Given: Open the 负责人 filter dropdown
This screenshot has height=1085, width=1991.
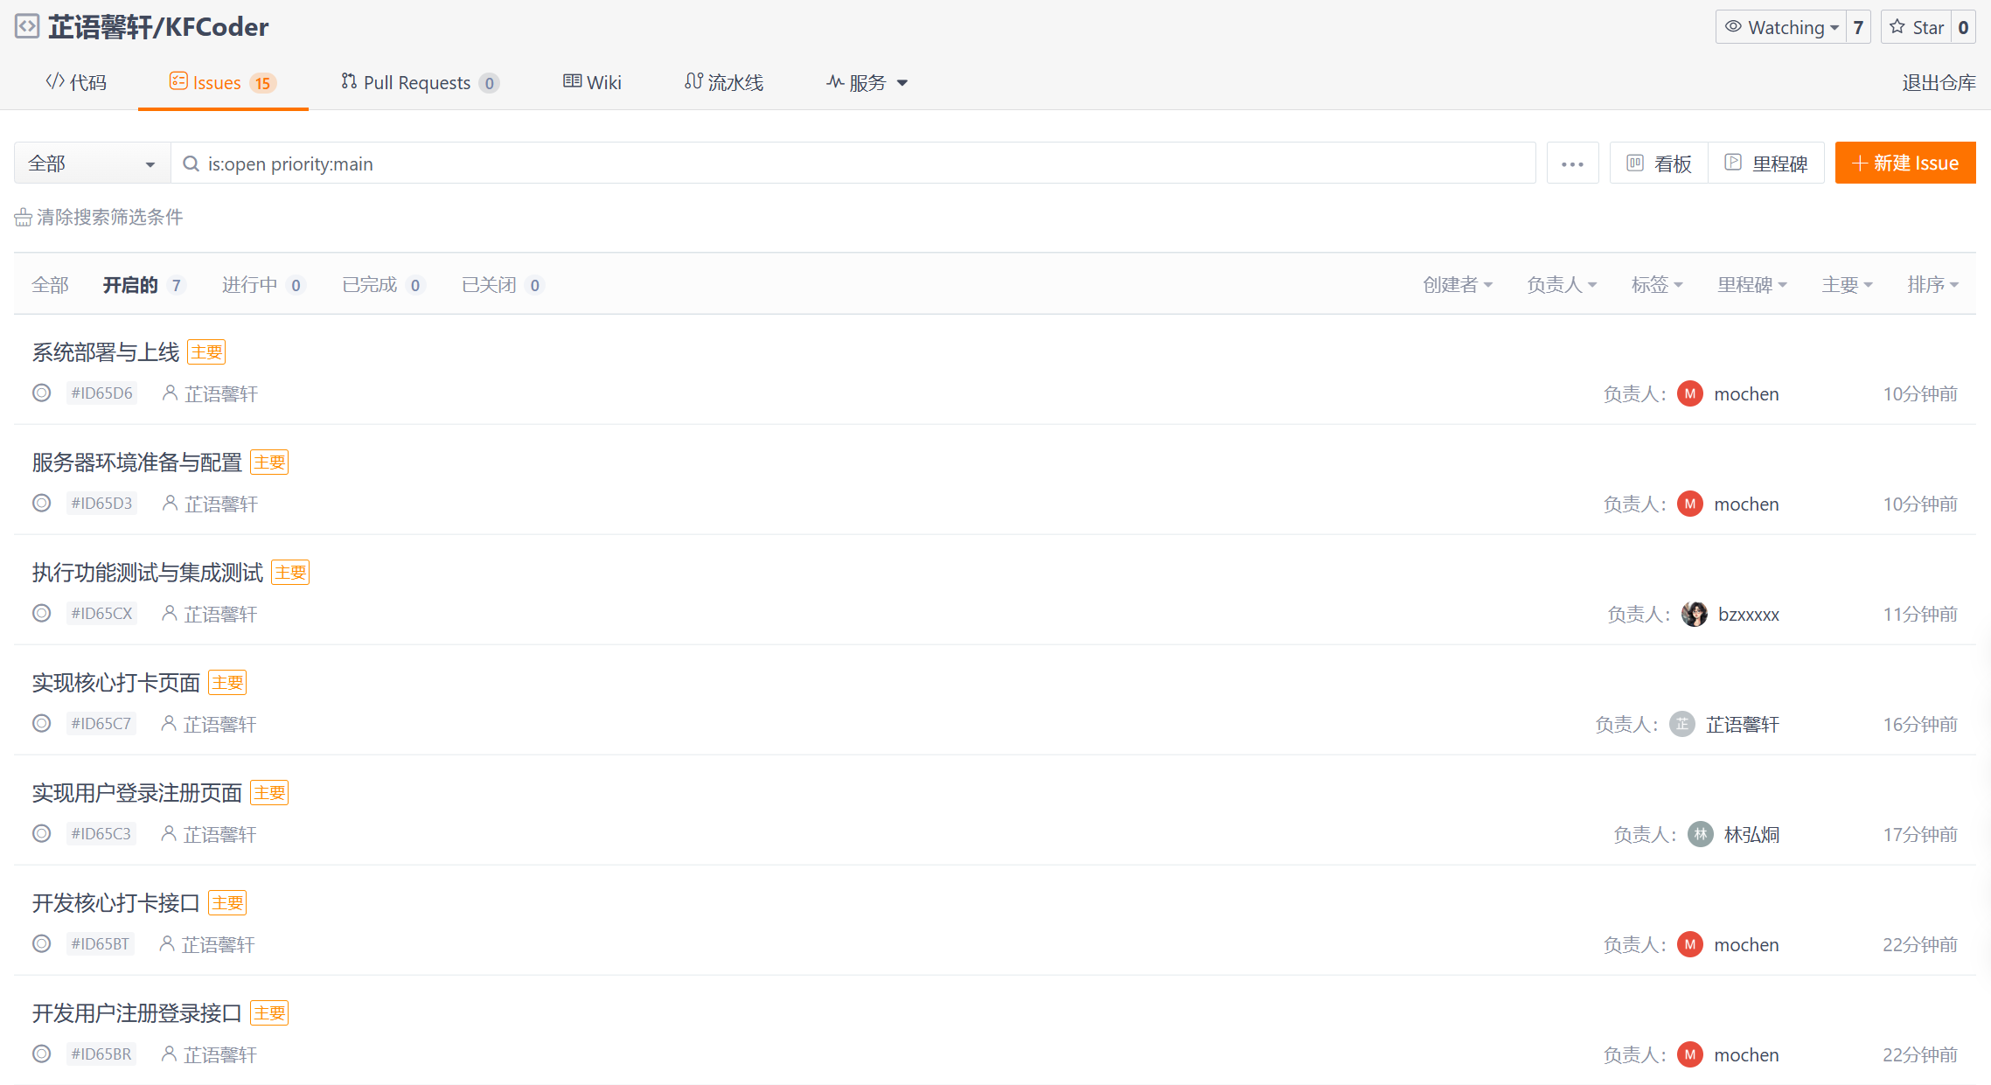Looking at the screenshot, I should click(1562, 285).
